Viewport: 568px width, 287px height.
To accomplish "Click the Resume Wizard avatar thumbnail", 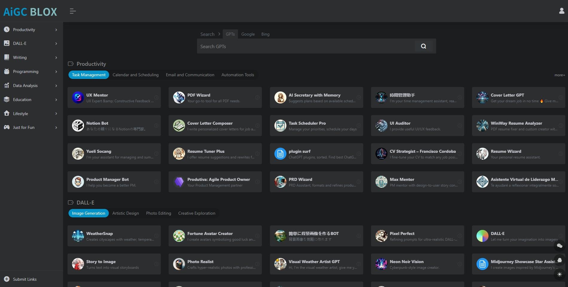I will [x=483, y=154].
